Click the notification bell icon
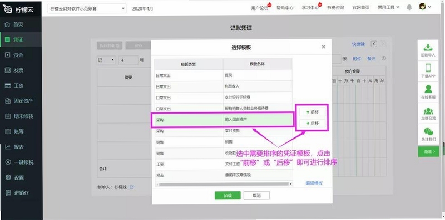445x220 pixels. point(409,7)
